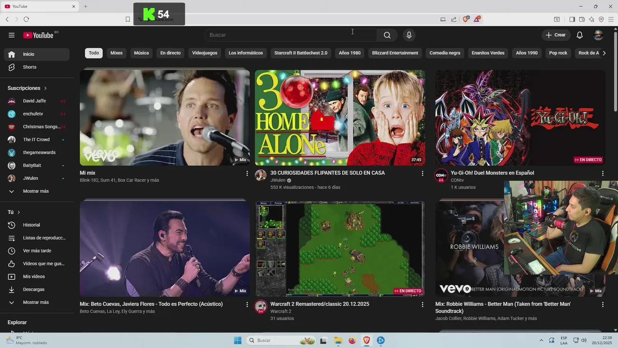Open the notifications bell
The width and height of the screenshot is (618, 348).
[580, 35]
